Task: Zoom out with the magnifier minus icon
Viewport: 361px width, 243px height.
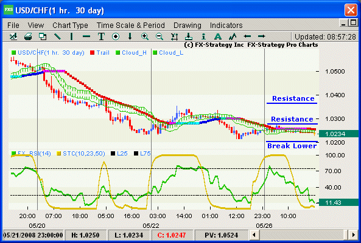Action: (x=159, y=36)
